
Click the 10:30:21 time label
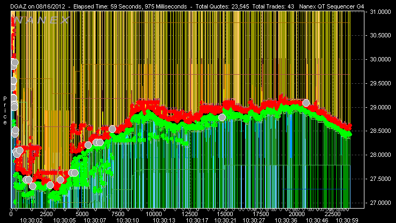pos(225,220)
